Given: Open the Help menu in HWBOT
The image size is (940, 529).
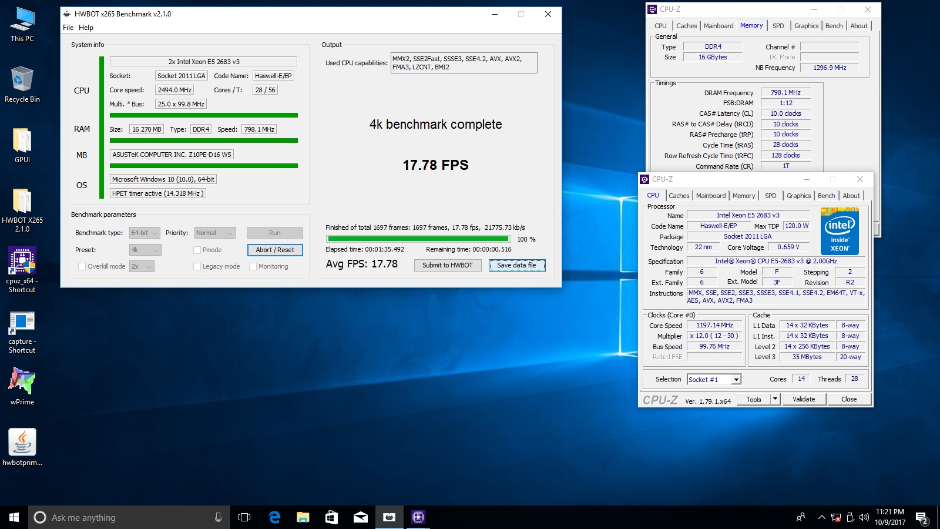Looking at the screenshot, I should 86,28.
